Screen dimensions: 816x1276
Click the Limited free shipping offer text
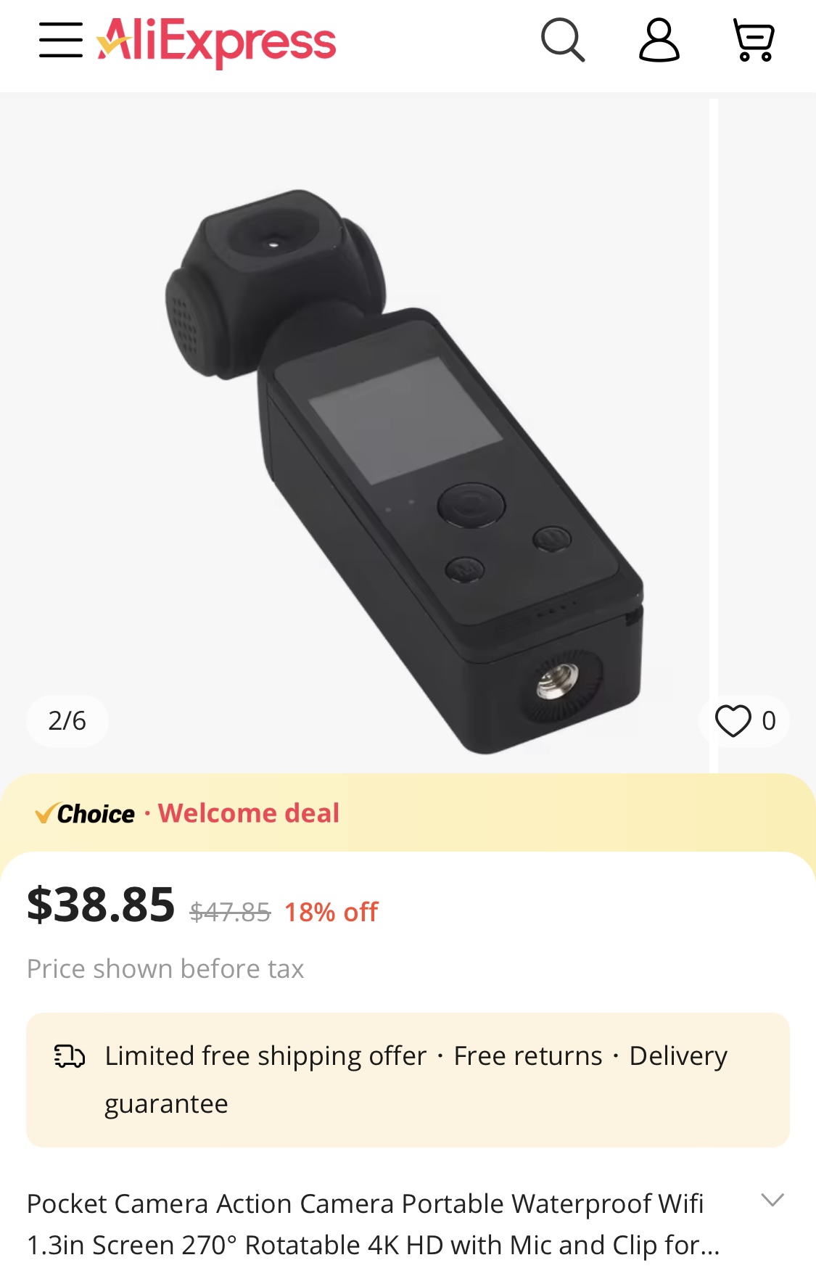tap(265, 1056)
